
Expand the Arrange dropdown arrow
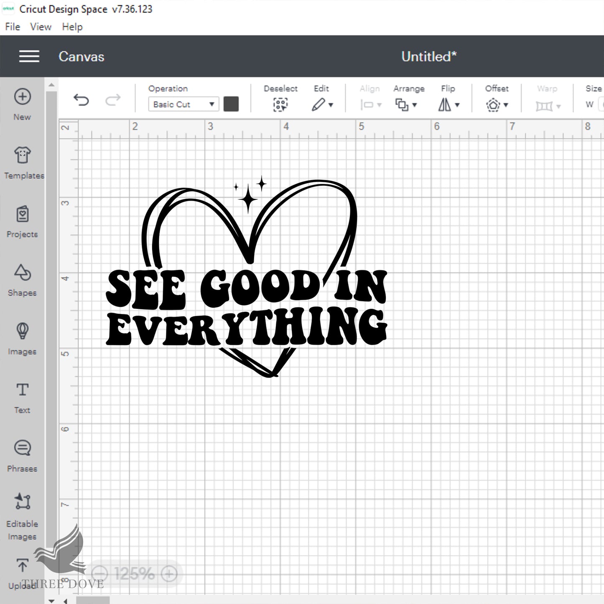[415, 105]
